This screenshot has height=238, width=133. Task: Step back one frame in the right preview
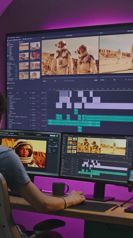pos(129,80)
